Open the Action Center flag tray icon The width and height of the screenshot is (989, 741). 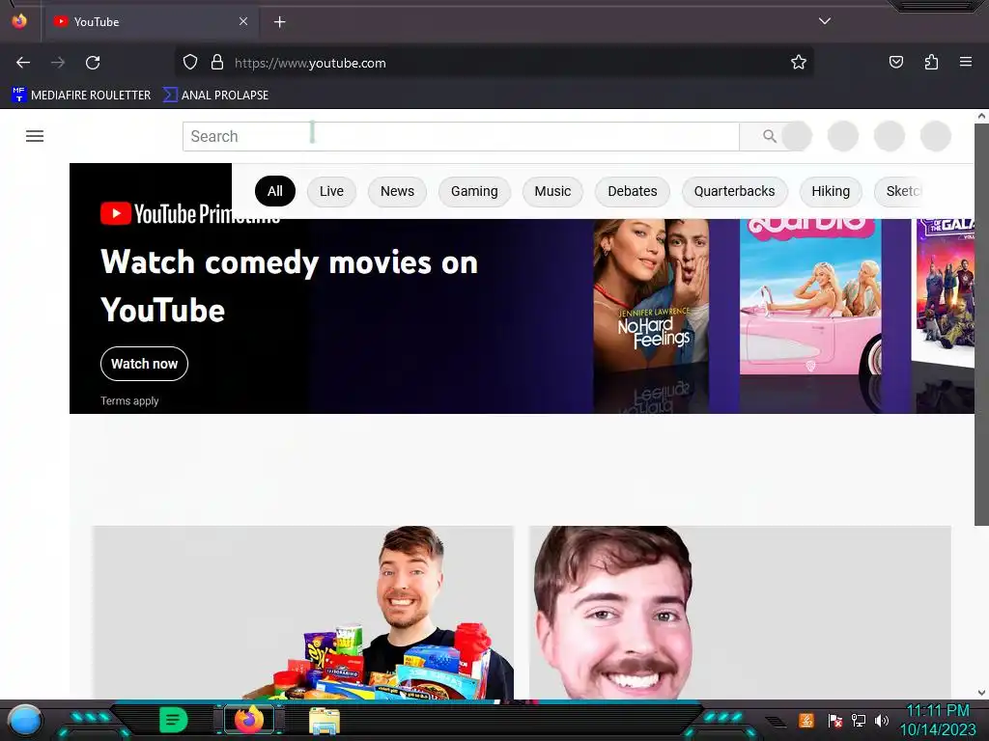(x=834, y=720)
